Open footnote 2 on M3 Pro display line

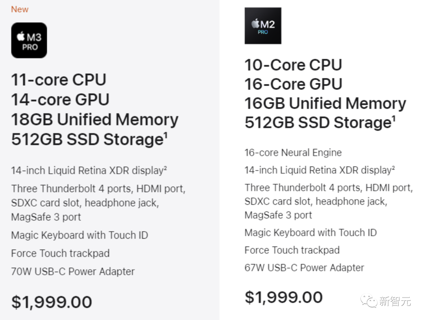165,168
